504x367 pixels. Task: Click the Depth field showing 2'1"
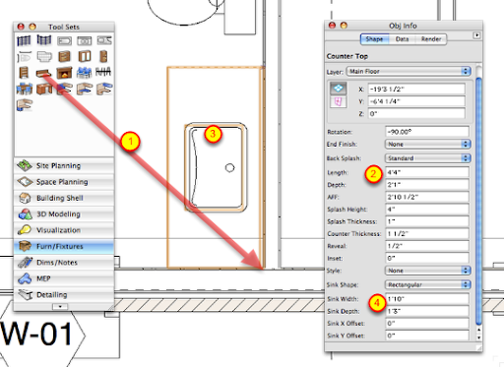[427, 185]
